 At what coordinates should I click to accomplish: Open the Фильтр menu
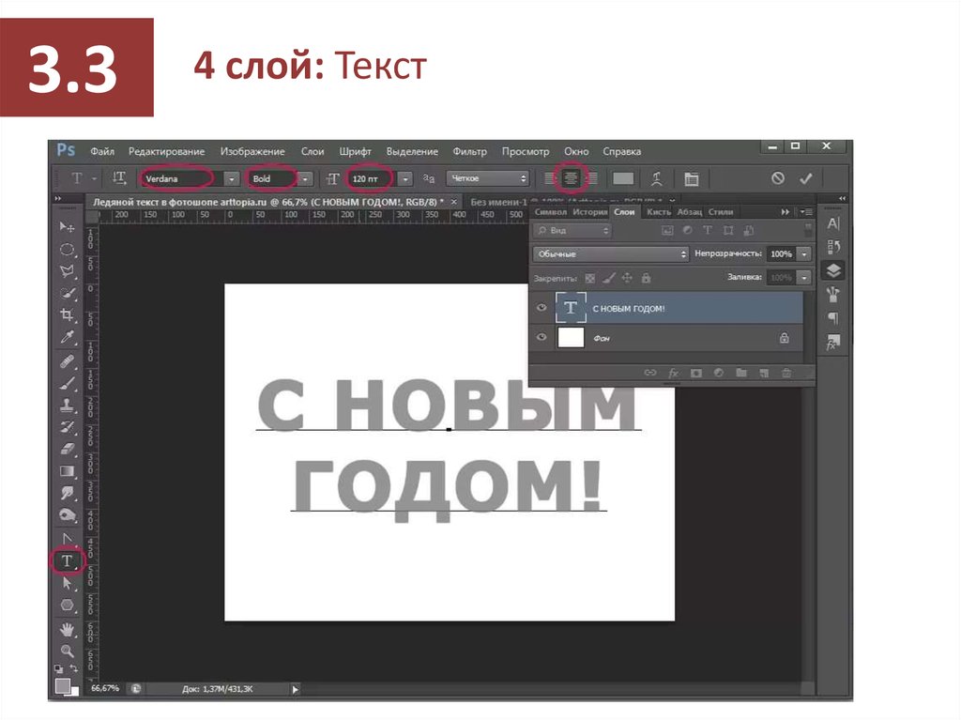point(469,151)
